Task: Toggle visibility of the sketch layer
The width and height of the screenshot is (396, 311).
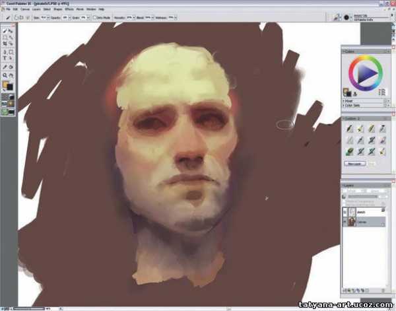Action: point(345,212)
